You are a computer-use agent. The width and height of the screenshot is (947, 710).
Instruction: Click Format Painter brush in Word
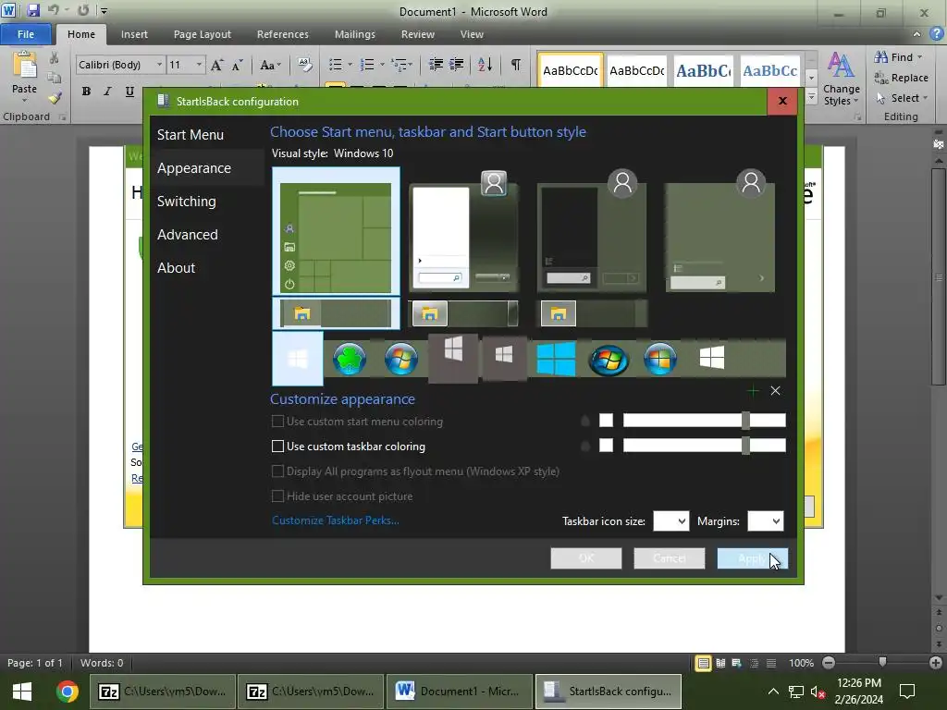(x=55, y=97)
